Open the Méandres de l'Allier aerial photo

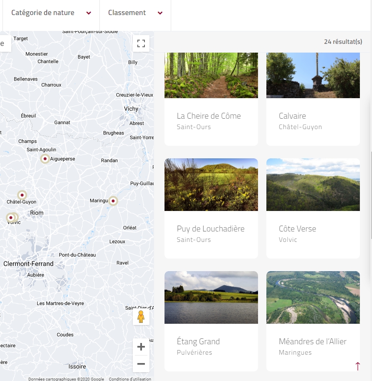pos(313,297)
